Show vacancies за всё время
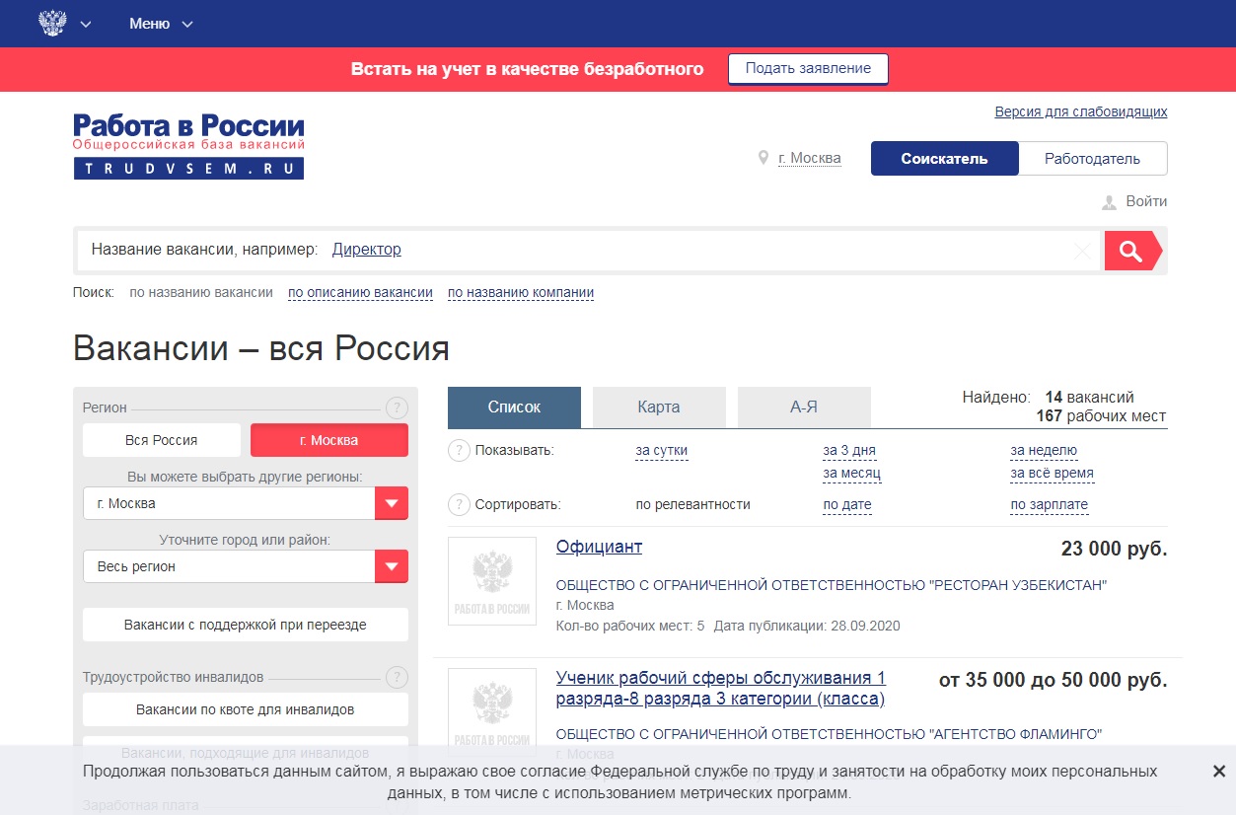Viewport: 1236px width, 815px height. (1053, 473)
